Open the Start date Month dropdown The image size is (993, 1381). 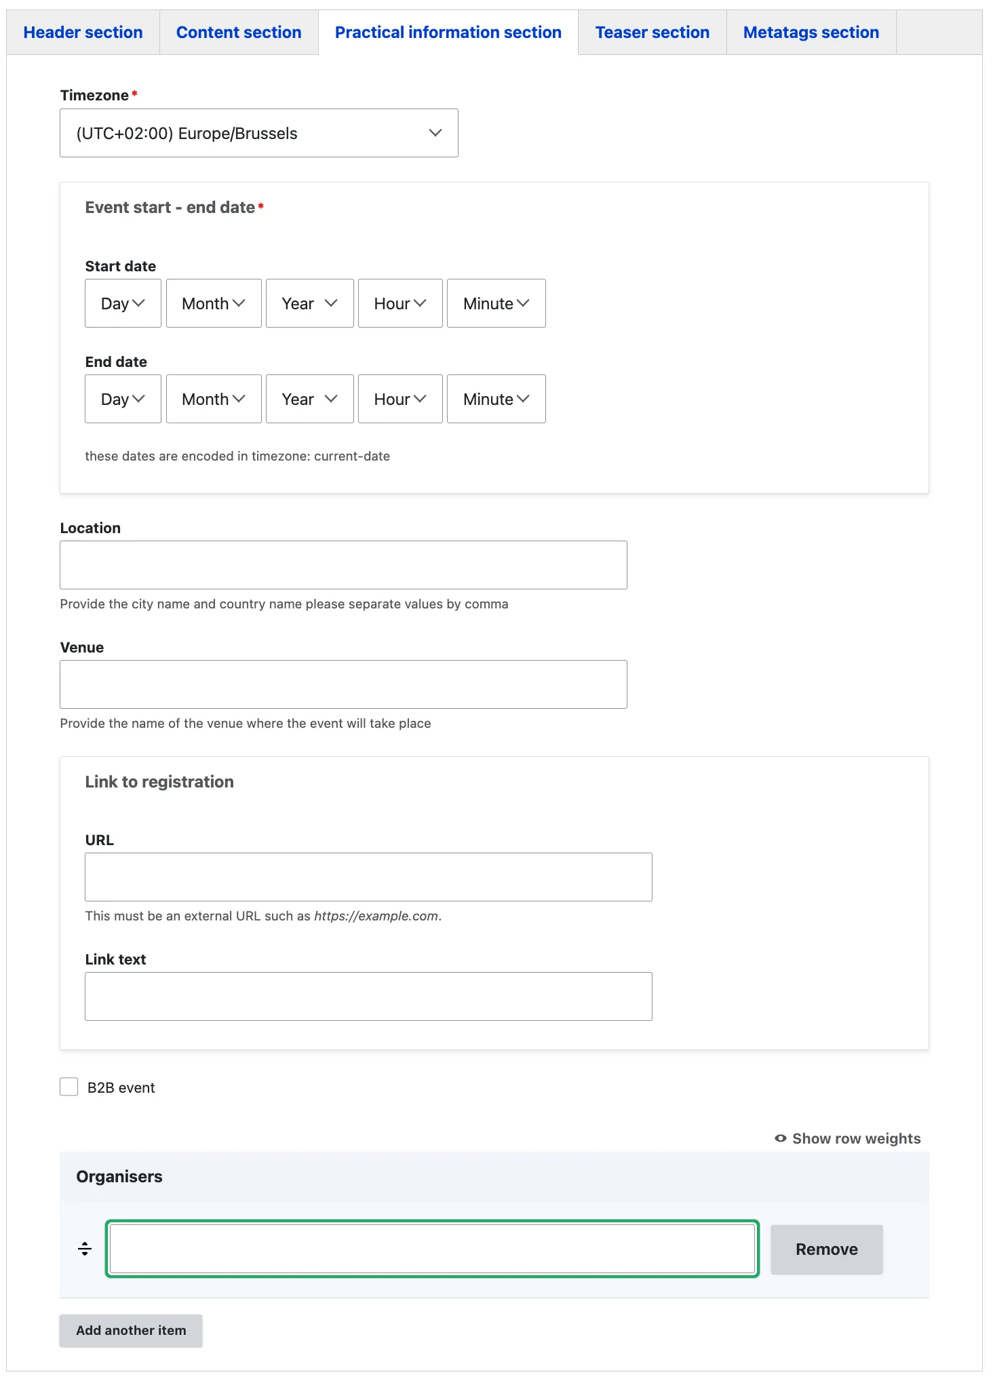(214, 303)
